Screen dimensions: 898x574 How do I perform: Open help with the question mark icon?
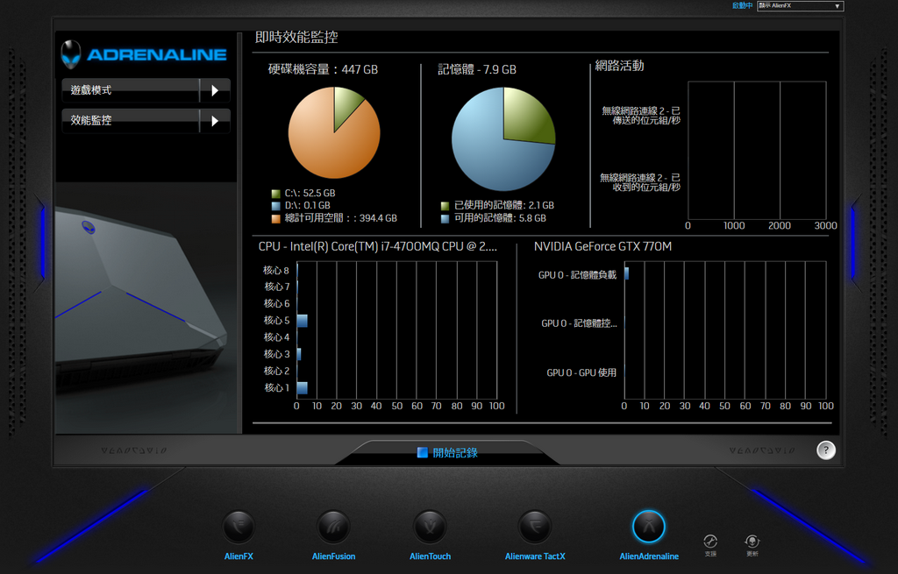click(826, 450)
